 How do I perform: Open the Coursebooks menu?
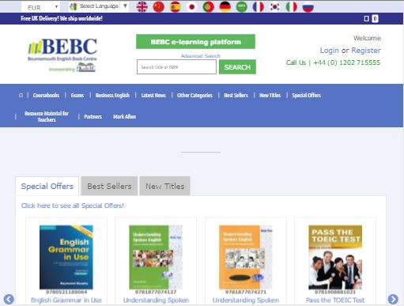coord(46,95)
